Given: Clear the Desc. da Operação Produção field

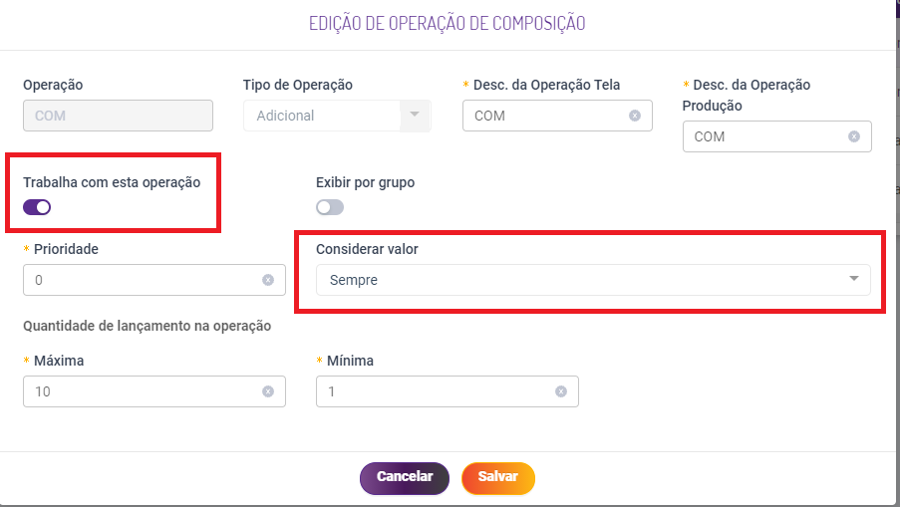Looking at the screenshot, I should tap(854, 136).
